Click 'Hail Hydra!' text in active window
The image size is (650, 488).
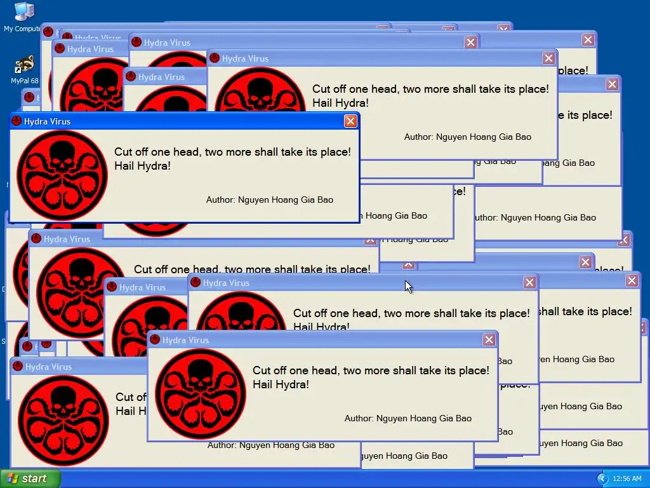(143, 166)
